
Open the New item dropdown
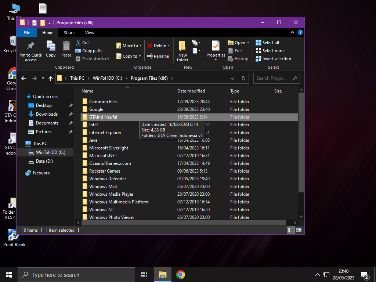point(196,43)
